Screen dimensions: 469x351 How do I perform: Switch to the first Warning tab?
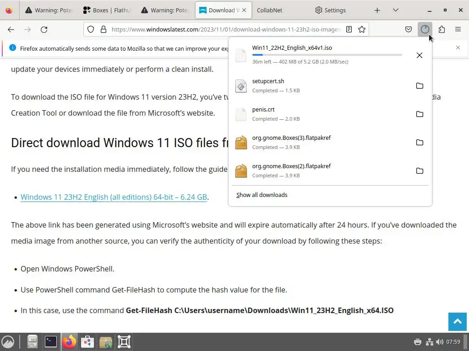coord(49,10)
